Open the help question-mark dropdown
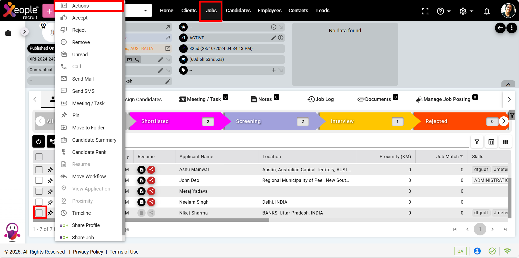Image resolution: width=519 pixels, height=258 pixels. (443, 11)
